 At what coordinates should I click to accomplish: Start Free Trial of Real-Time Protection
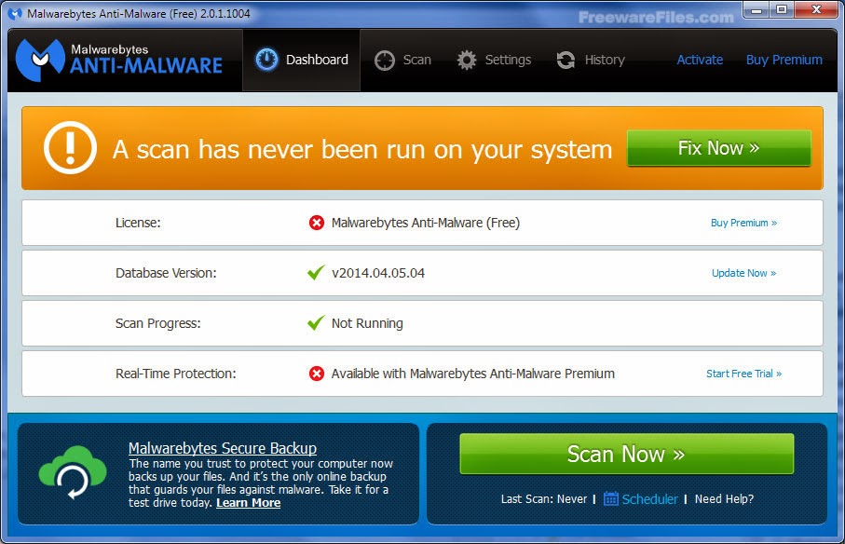pos(743,374)
